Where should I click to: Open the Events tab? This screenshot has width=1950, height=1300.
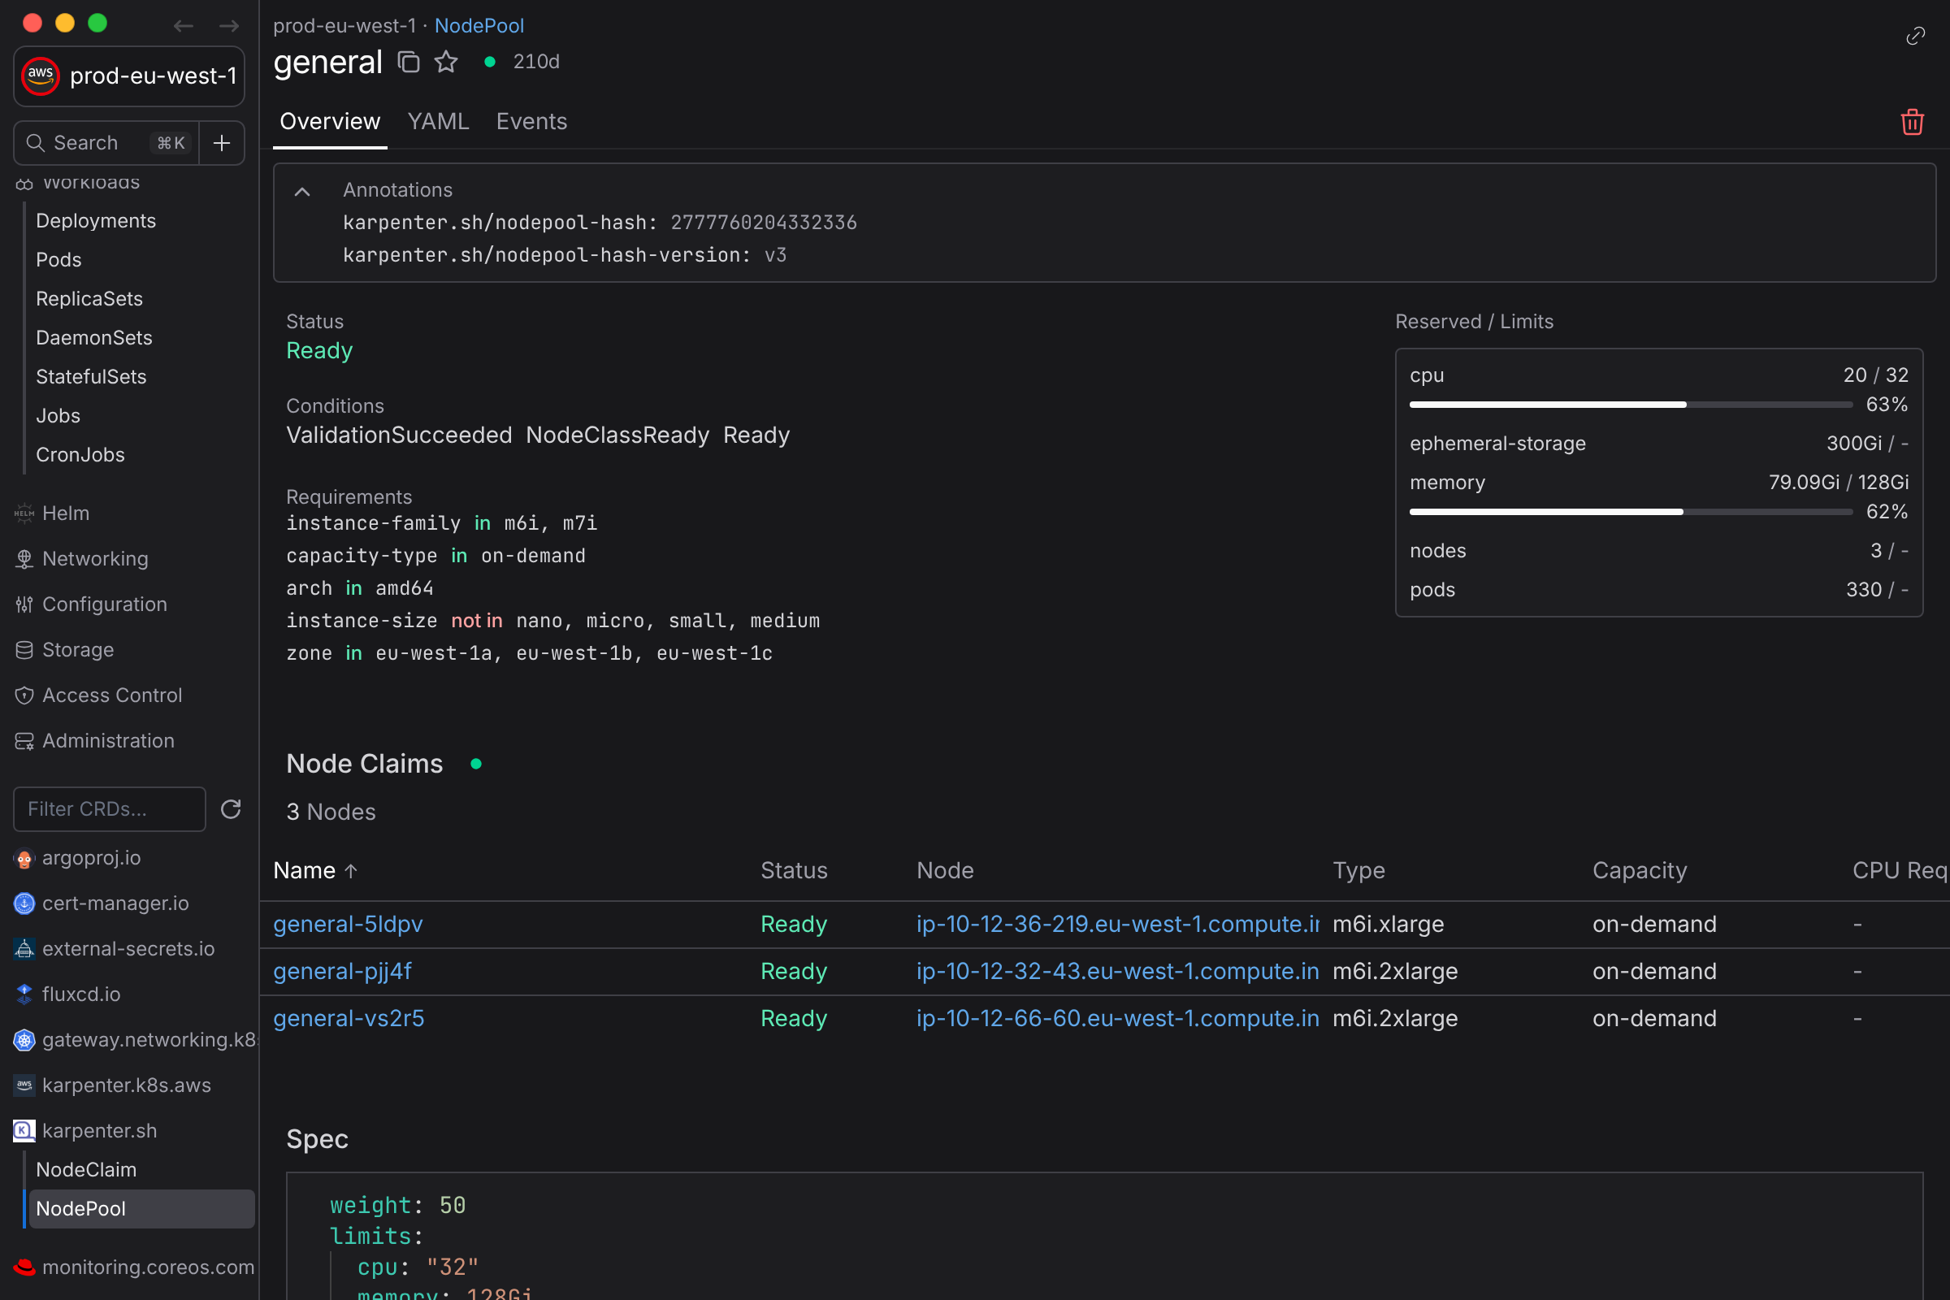(x=531, y=122)
